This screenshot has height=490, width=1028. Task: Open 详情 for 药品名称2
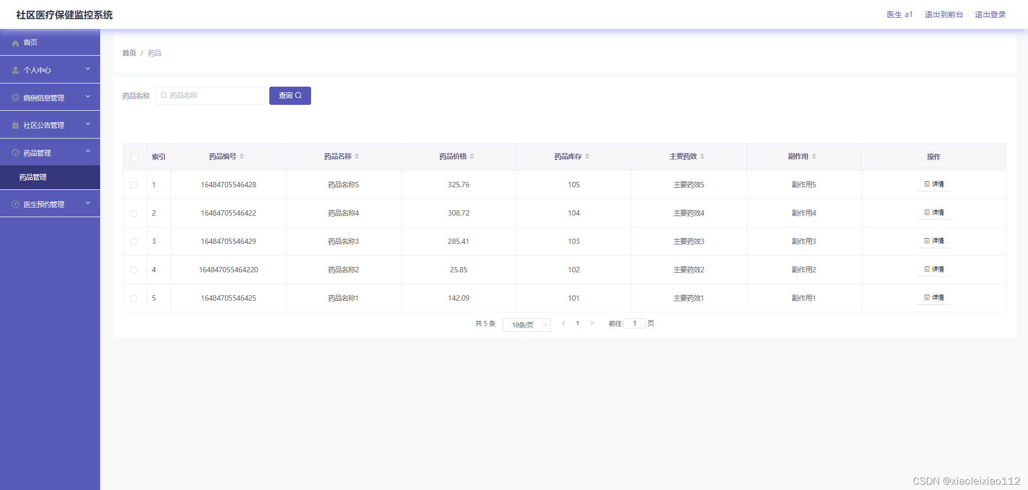pos(934,269)
